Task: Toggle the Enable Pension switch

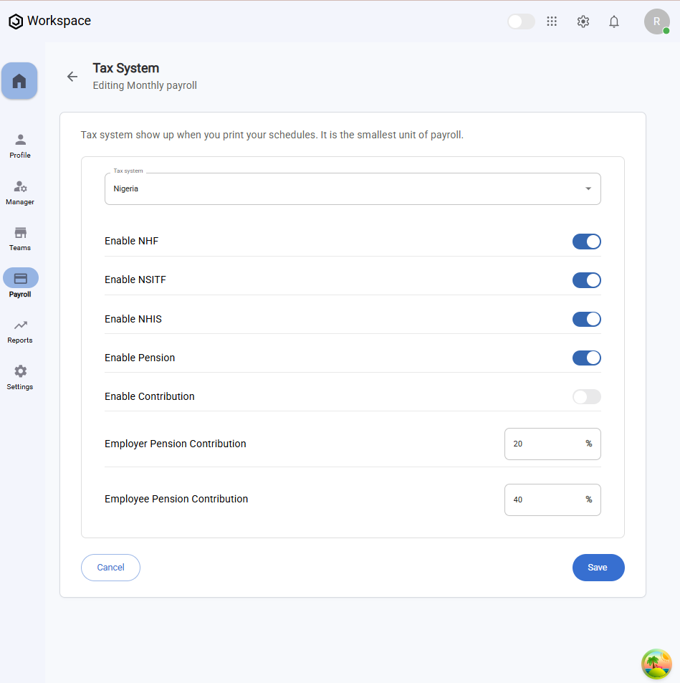Action: 586,358
